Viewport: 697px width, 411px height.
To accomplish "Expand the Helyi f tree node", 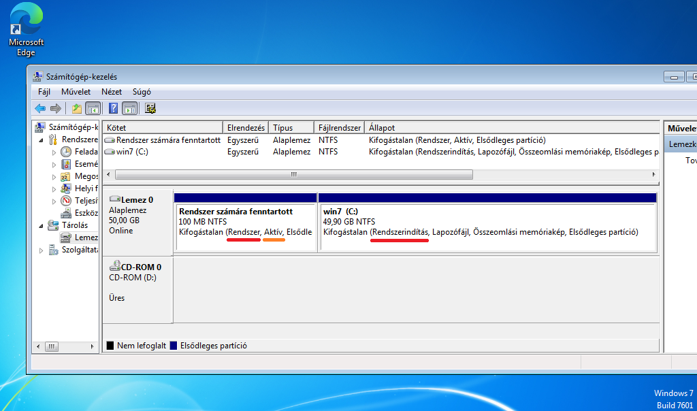I will click(54, 189).
